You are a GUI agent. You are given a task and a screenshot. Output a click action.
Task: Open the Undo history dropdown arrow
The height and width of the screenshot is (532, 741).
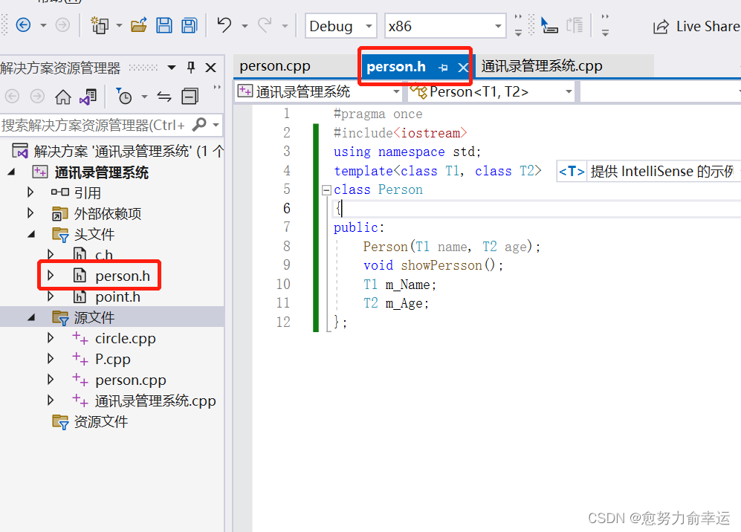[245, 25]
